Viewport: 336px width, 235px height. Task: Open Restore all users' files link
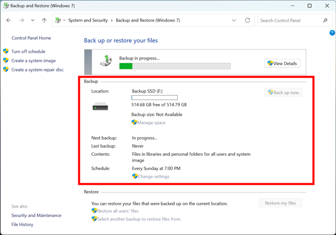point(118,211)
